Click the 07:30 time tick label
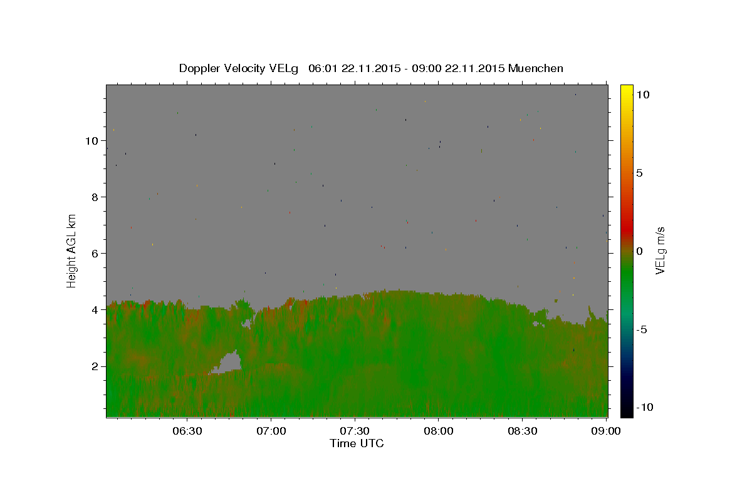Image resolution: width=752 pixels, height=501 pixels. (x=355, y=431)
